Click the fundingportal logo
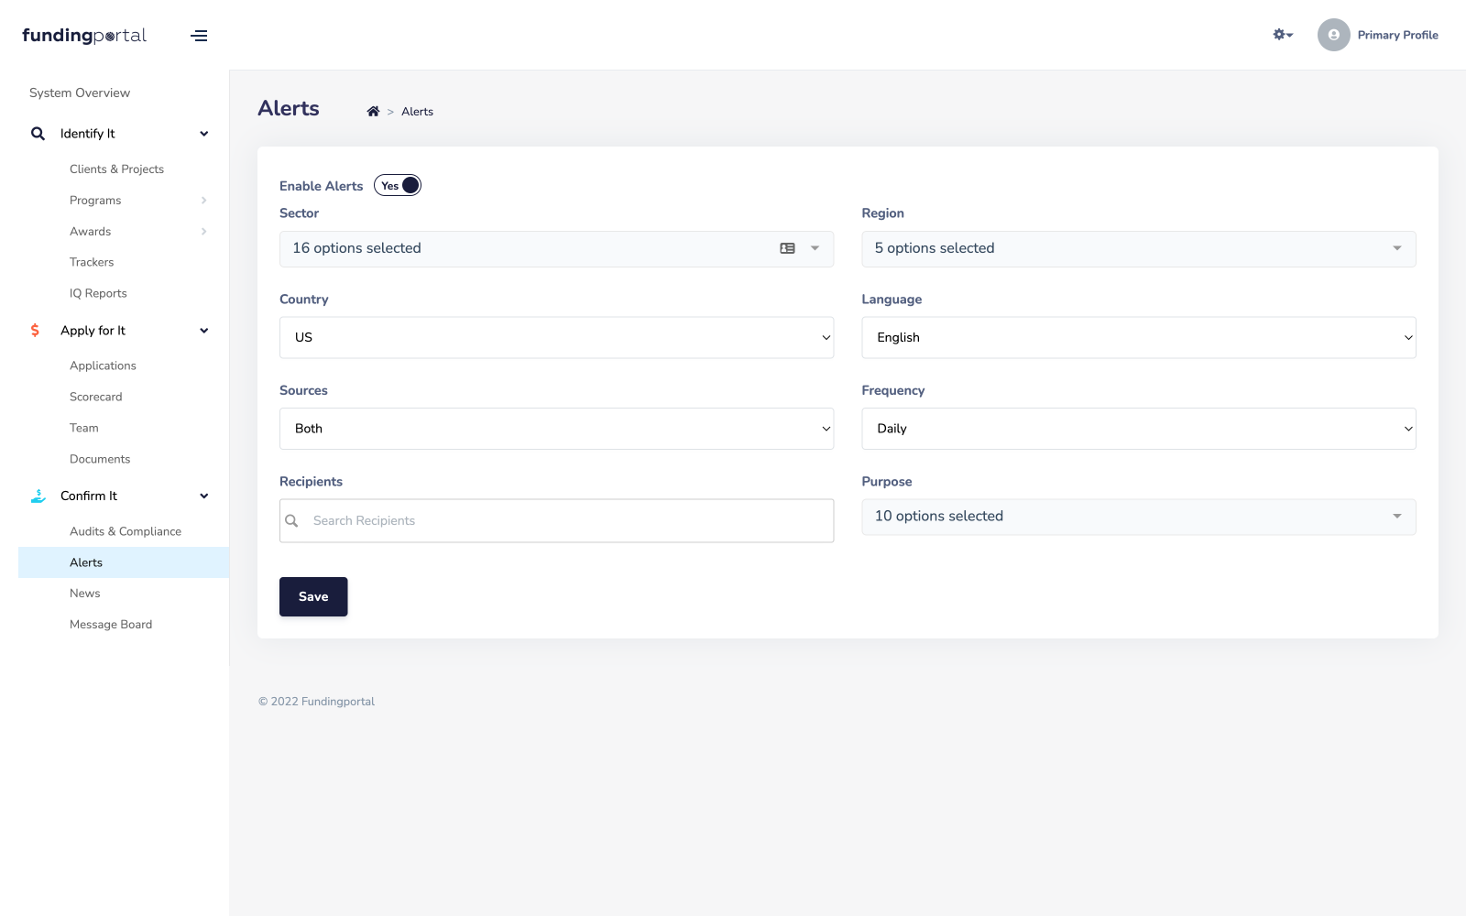 (x=83, y=35)
